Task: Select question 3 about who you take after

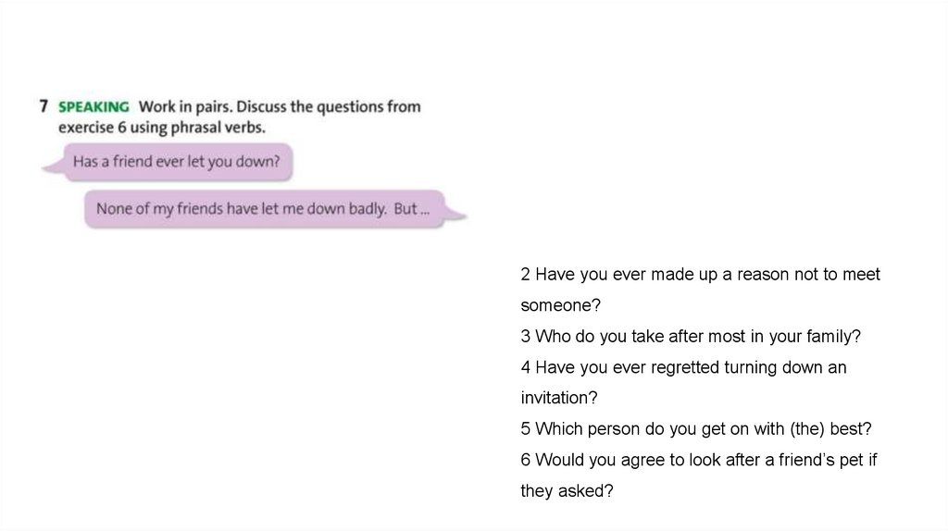Action: pyautogui.click(x=691, y=337)
